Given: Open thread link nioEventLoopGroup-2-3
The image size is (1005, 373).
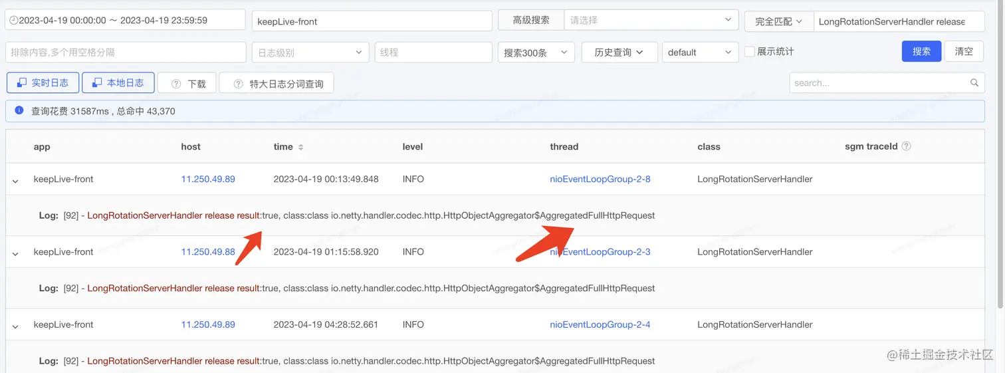Looking at the screenshot, I should (x=600, y=252).
